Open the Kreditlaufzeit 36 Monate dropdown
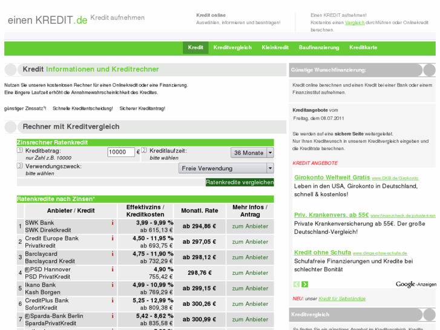This screenshot has width=440, height=330. click(252, 153)
